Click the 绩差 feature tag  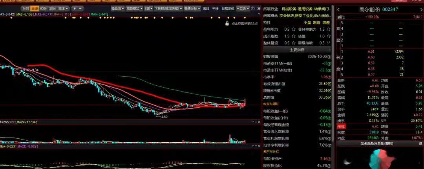pyautogui.click(x=326, y=22)
